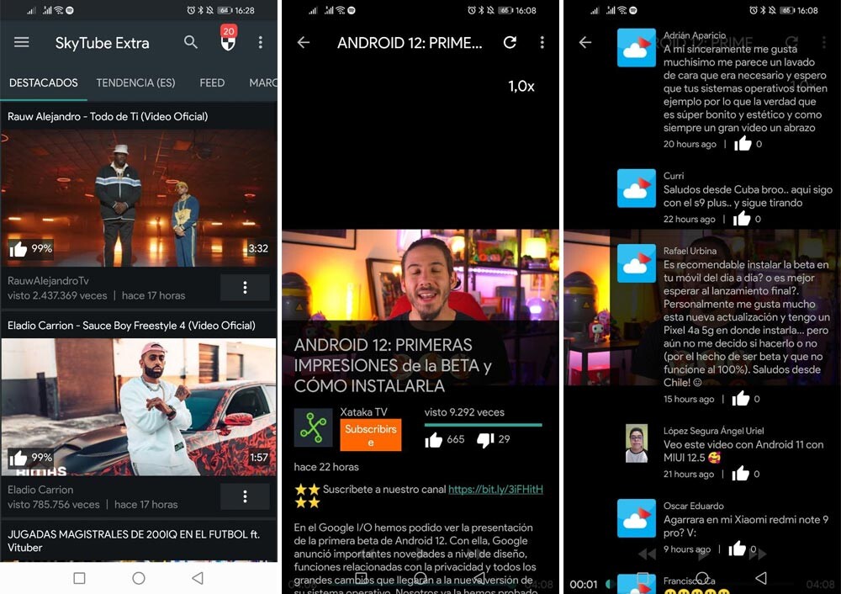This screenshot has height=594, width=841.
Task: Open the FEED tab
Action: [211, 82]
